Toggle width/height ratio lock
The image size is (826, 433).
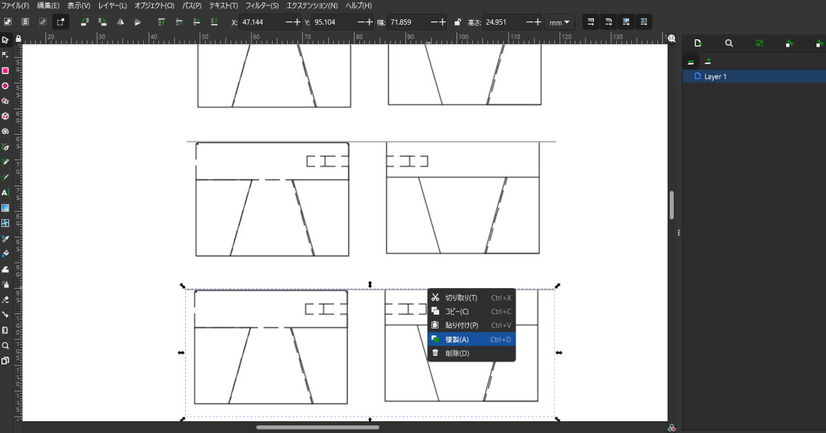[x=458, y=22]
